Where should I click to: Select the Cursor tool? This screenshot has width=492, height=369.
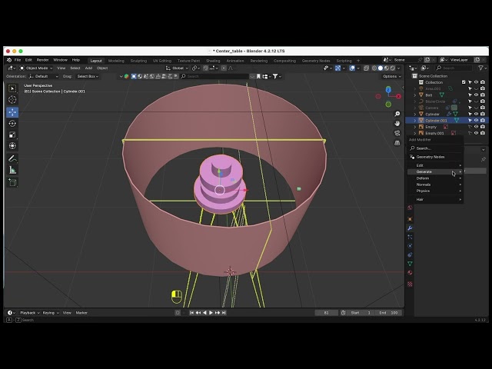pyautogui.click(x=12, y=100)
